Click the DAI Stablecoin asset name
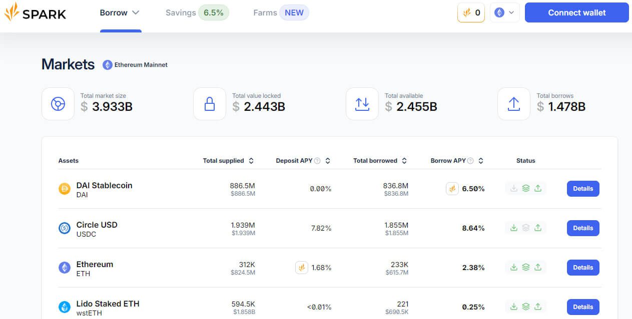This screenshot has width=632, height=319. coord(105,185)
